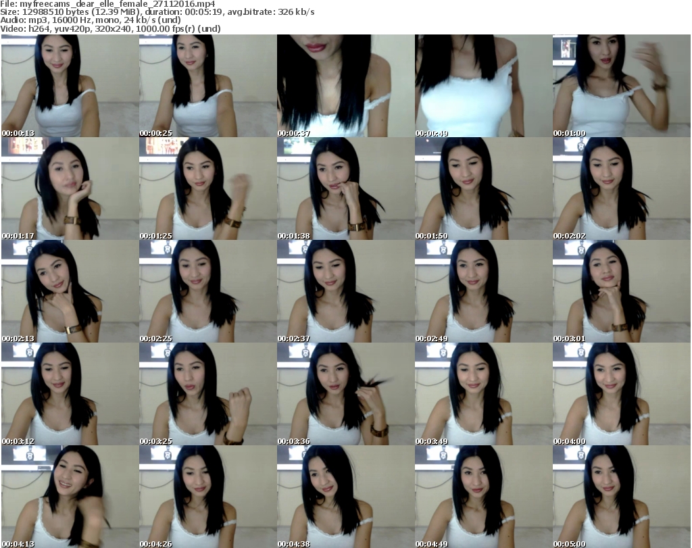This screenshot has height=548, width=692.
Task: Select the thumbnail stamped 00:03:49
Action: (x=484, y=394)
